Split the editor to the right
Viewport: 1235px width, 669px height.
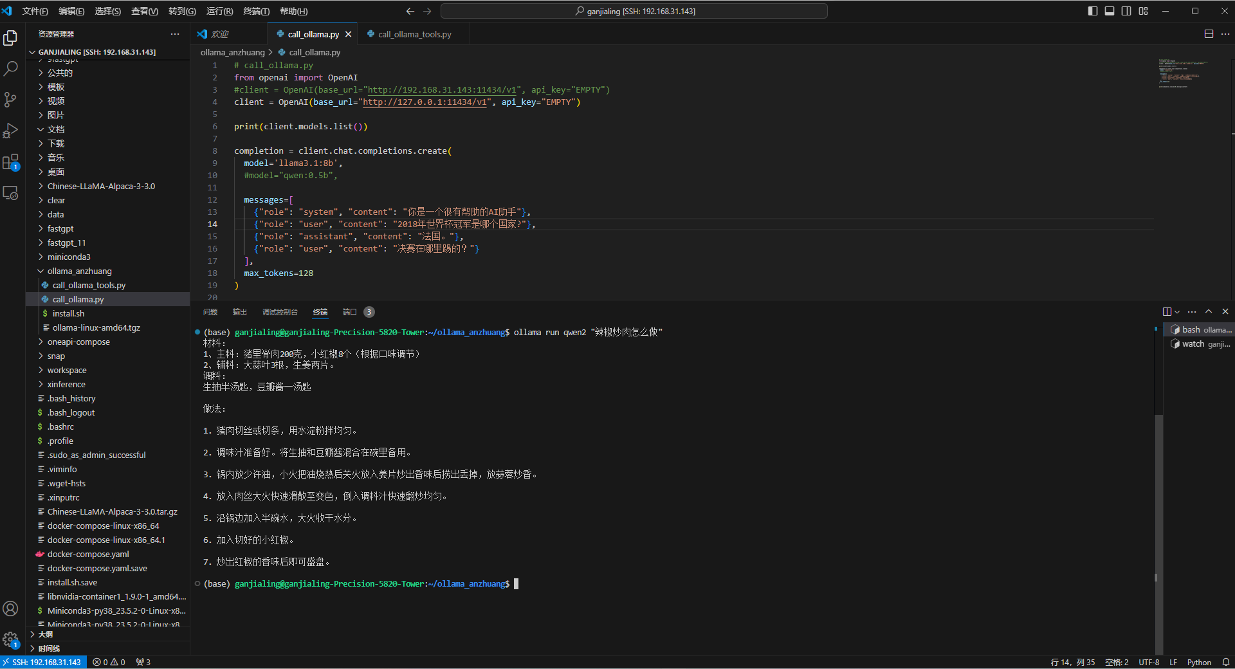point(1209,34)
